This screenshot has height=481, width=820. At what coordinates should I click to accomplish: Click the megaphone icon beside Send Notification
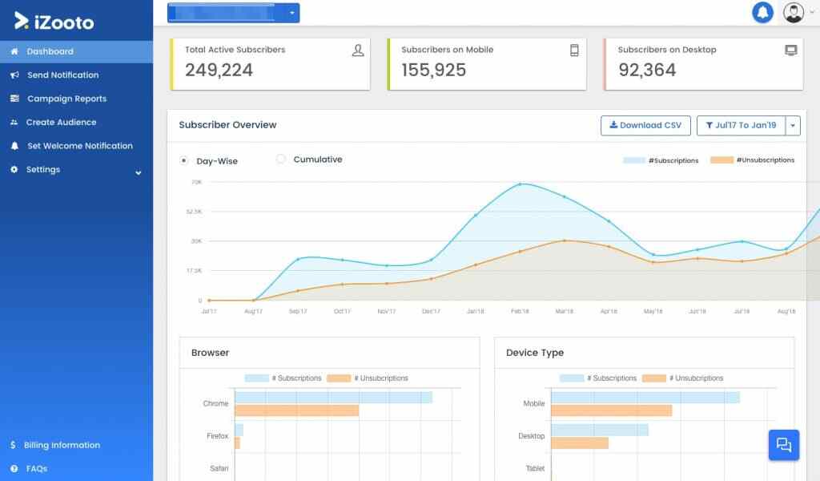pos(14,75)
